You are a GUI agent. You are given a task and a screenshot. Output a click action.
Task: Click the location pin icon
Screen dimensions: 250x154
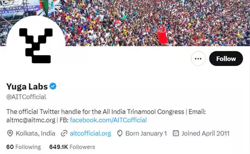pyautogui.click(x=10, y=133)
